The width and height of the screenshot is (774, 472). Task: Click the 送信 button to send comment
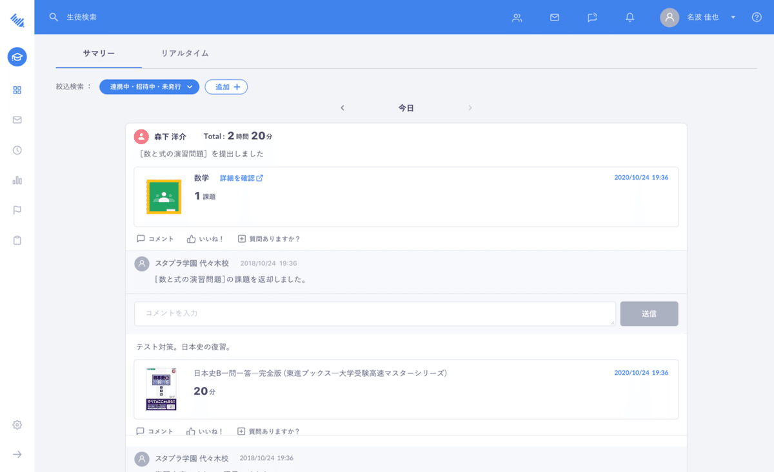649,314
